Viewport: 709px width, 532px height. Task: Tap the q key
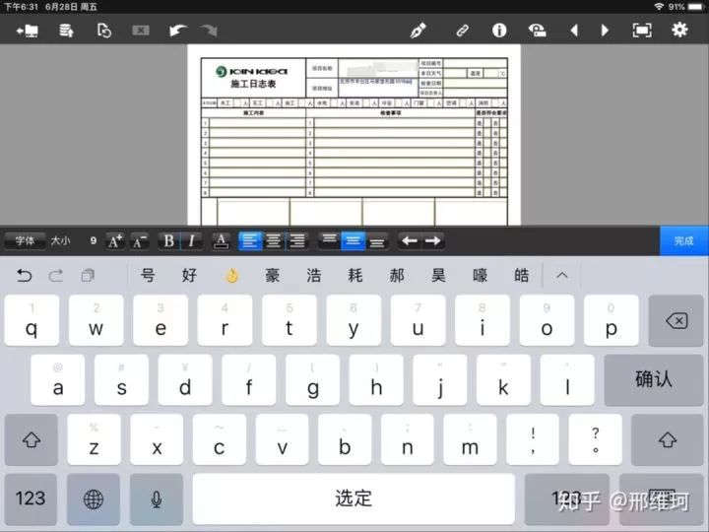(32, 321)
